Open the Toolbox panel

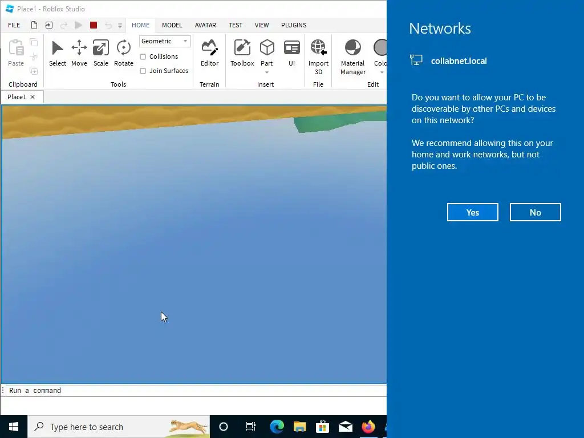pyautogui.click(x=242, y=54)
